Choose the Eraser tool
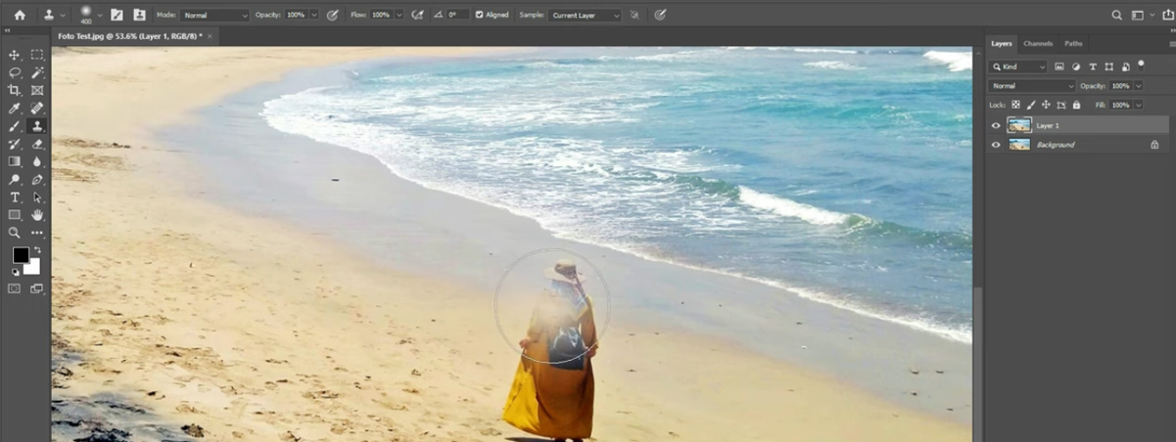1176x442 pixels. (x=37, y=144)
